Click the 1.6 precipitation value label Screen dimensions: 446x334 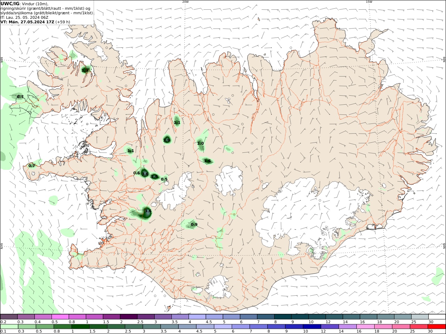207,161
